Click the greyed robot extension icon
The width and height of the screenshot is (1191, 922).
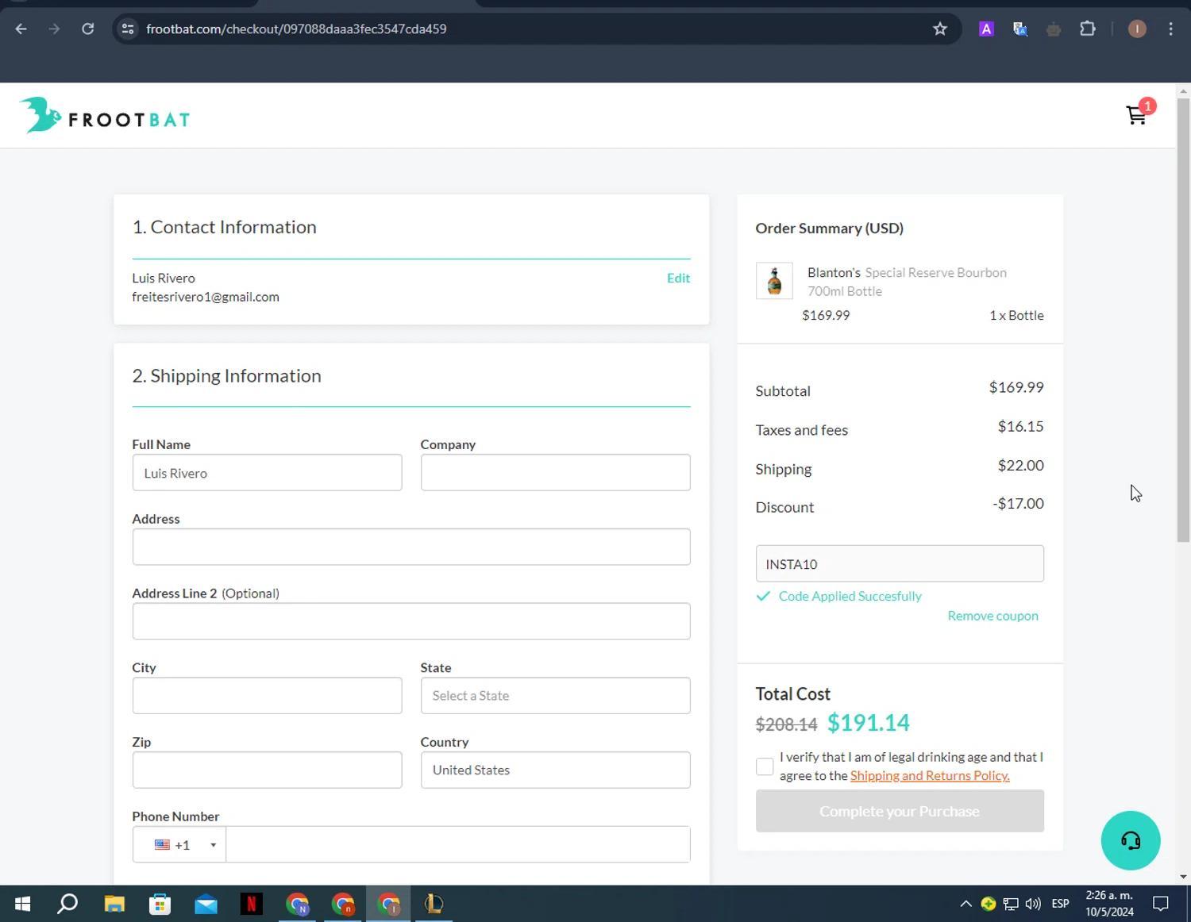[1054, 29]
